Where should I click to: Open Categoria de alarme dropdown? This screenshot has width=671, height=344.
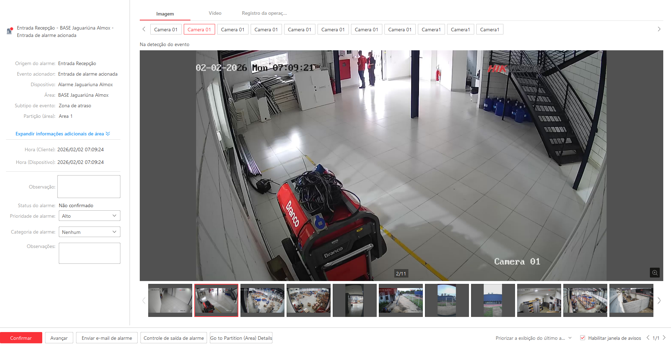89,232
